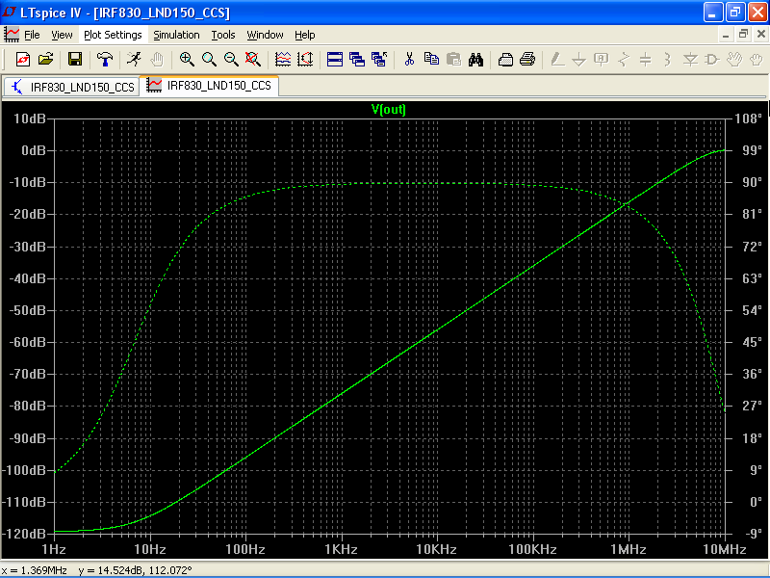
Task: Cut with the scissors icon
Action: [409, 60]
